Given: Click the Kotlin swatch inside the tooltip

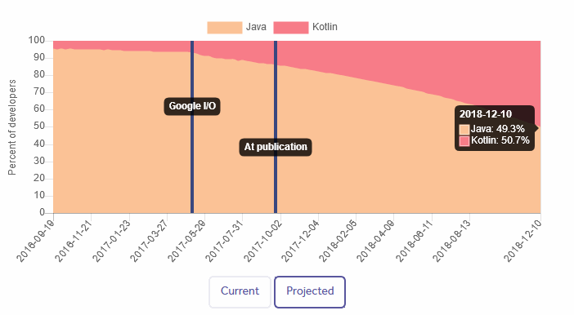Looking at the screenshot, I should (x=464, y=141).
